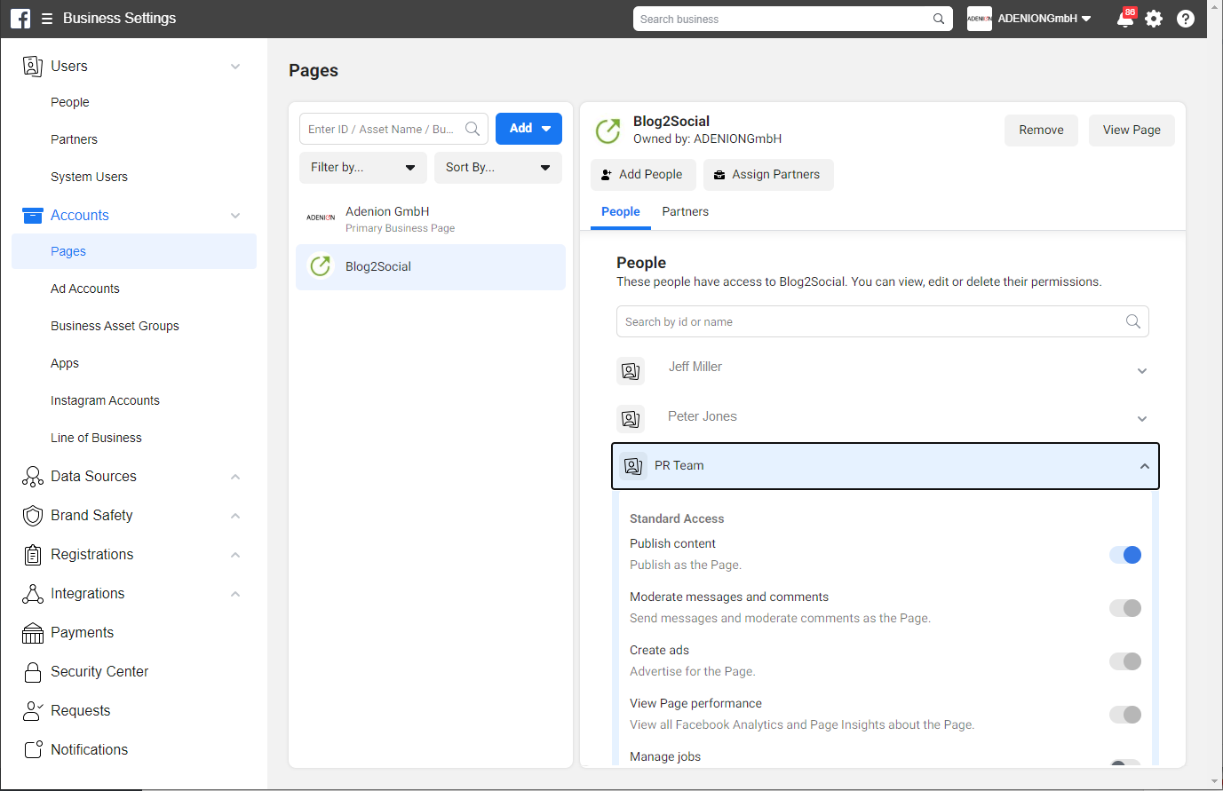Open the help question mark icon
The width and height of the screenshot is (1223, 791).
point(1186,19)
